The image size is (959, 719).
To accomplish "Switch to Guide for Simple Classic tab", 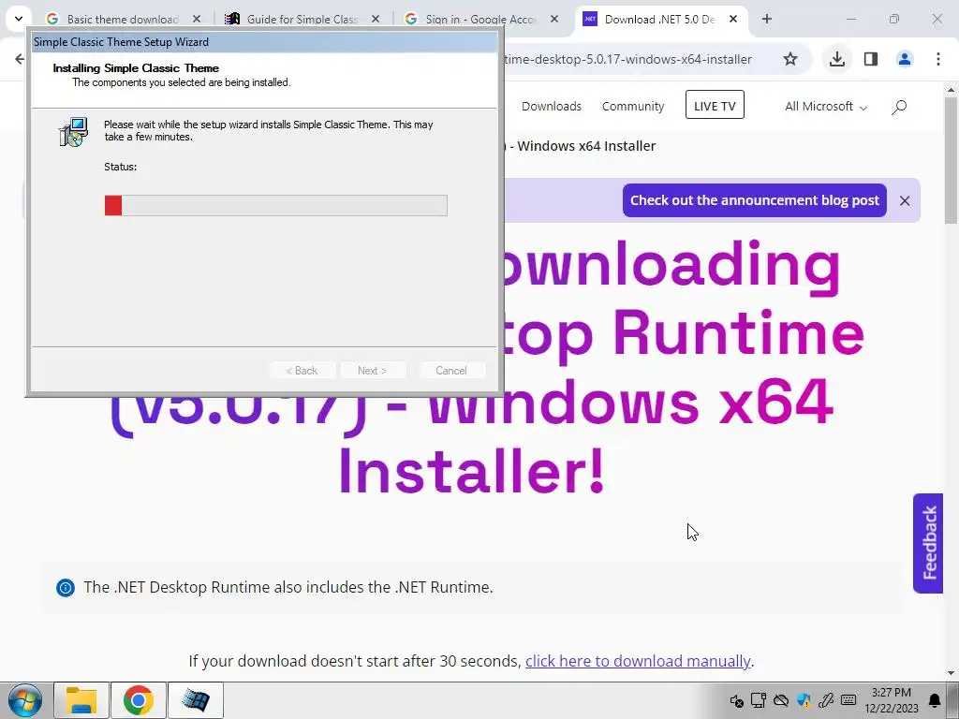I will click(x=302, y=19).
